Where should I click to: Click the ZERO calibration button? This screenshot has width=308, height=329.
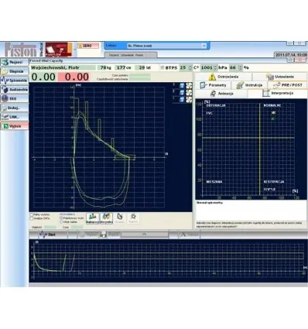click(x=88, y=46)
